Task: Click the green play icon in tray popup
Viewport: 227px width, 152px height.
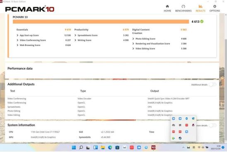Action: pos(174,138)
